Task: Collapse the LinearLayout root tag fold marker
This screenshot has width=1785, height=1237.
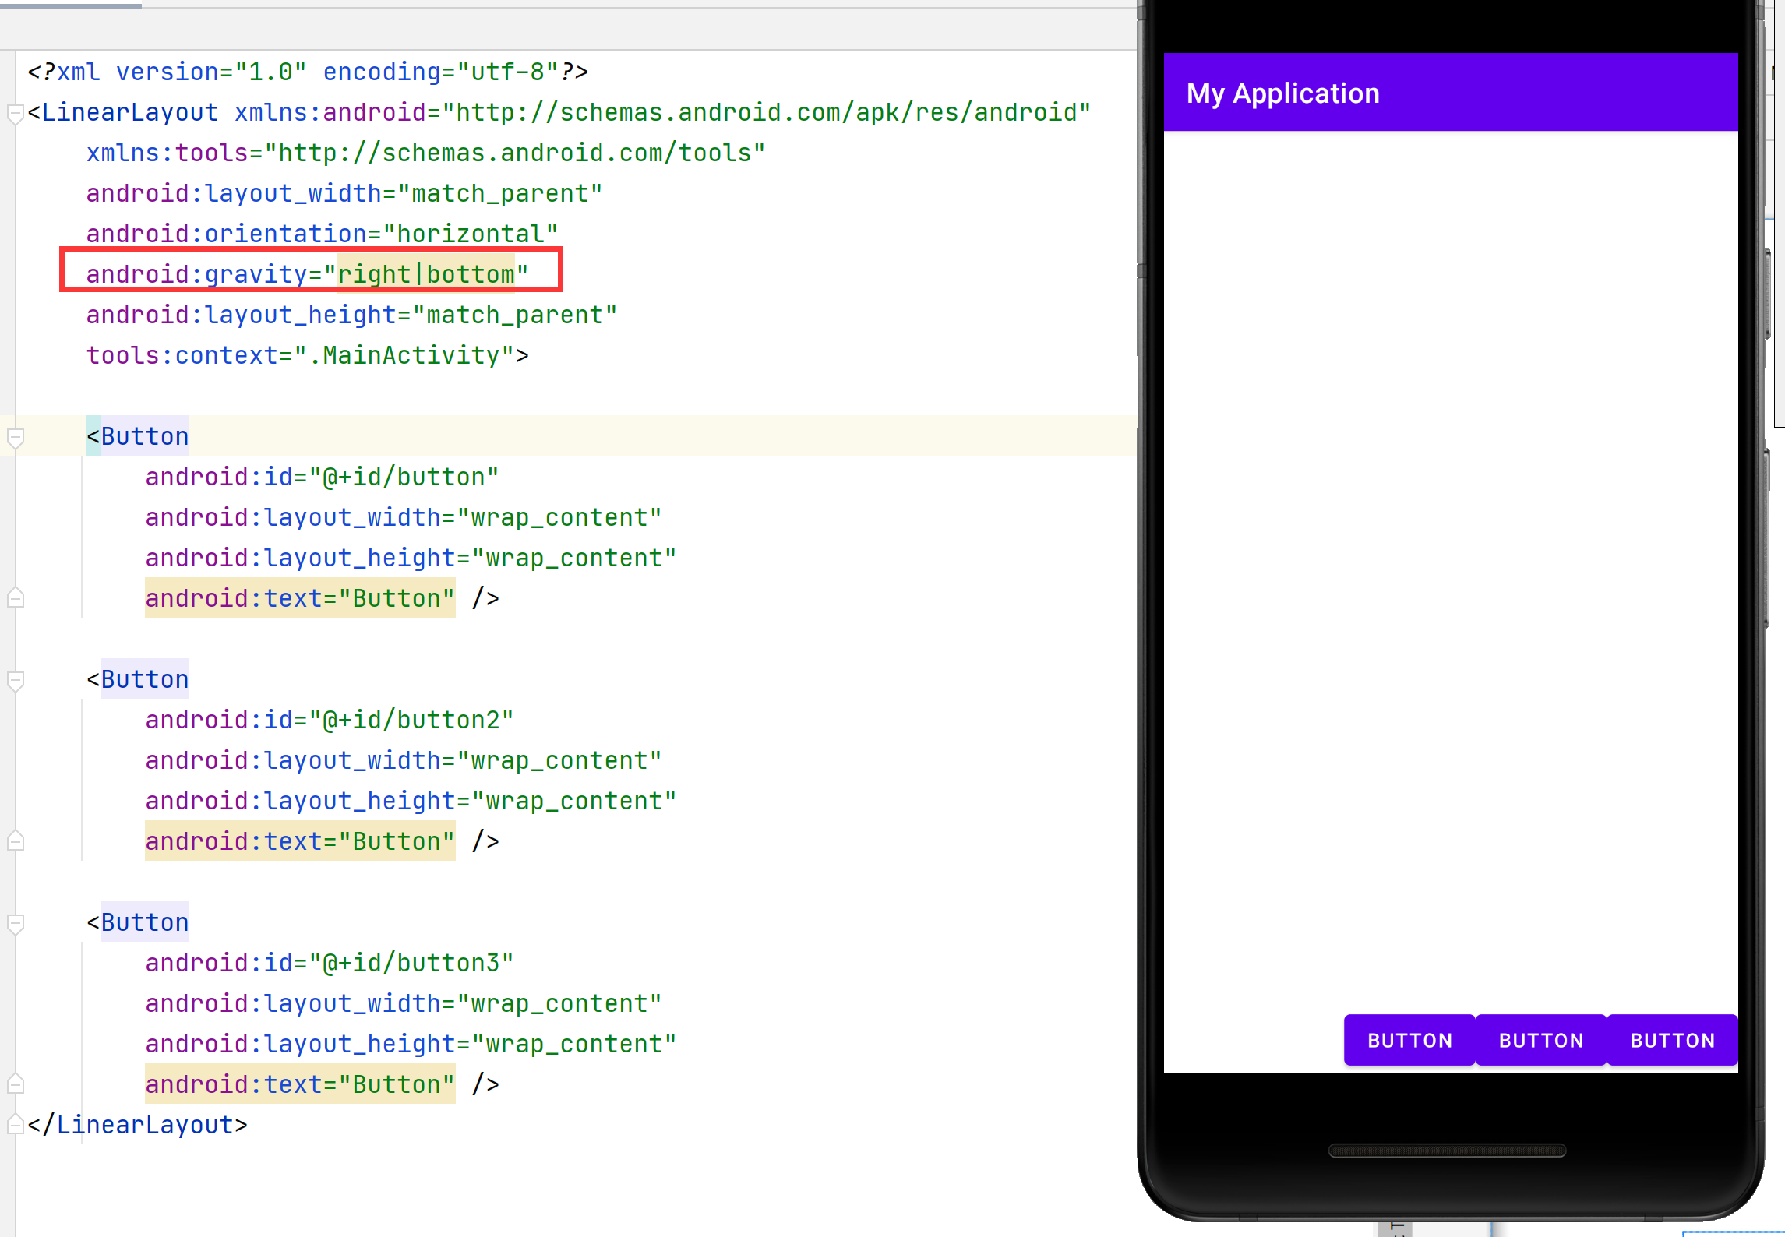Action: (15, 114)
